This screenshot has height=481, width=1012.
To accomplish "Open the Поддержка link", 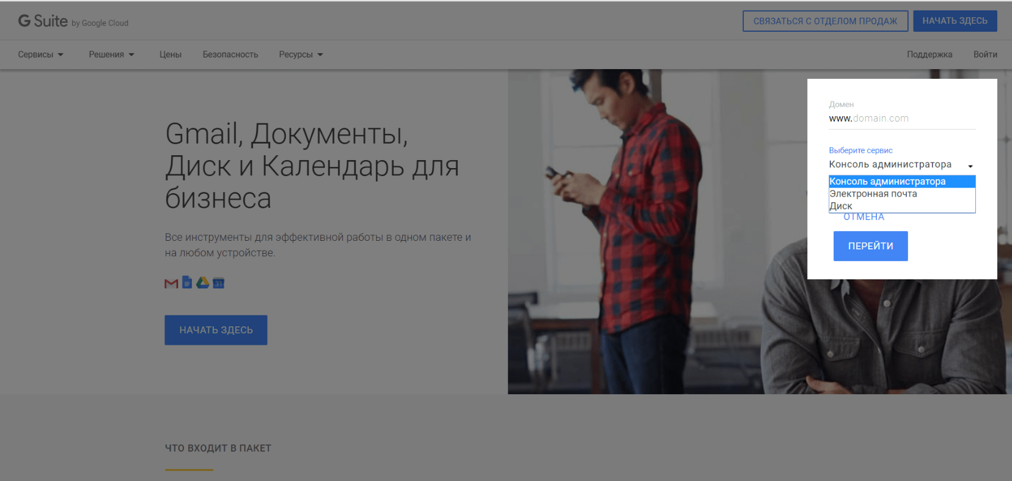I will [x=930, y=54].
